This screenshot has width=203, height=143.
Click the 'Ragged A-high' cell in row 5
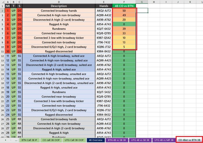(x=59, y=24)
